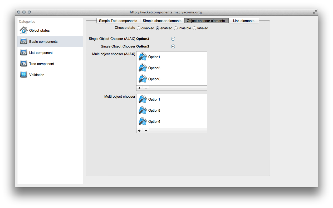Click the Option6 icon in AJAX multi chooser

pyautogui.click(x=143, y=79)
